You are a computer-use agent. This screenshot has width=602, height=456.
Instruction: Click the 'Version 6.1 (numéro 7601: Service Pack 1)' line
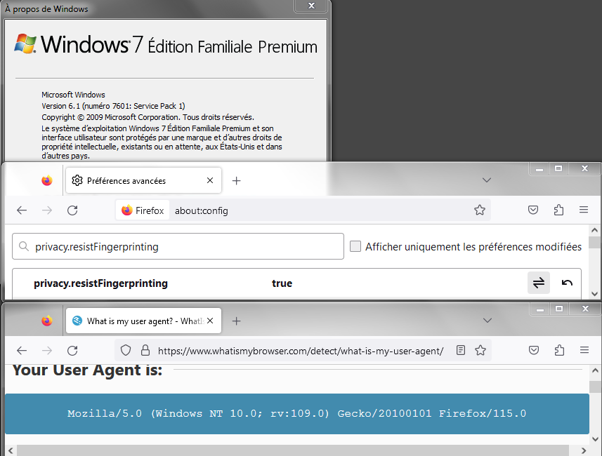click(113, 106)
